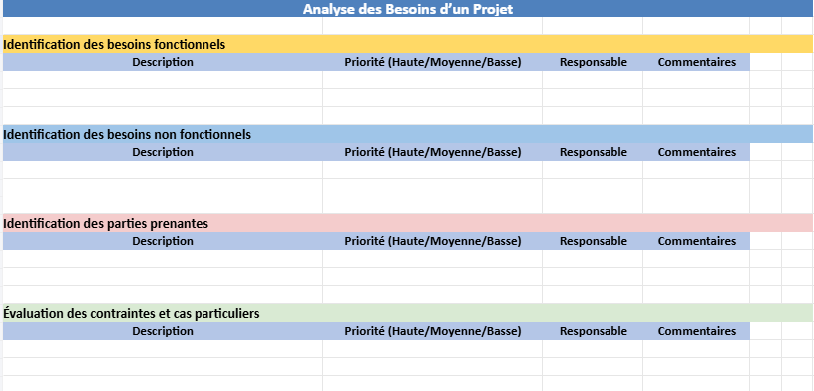The height and width of the screenshot is (391, 814).
Task: Click the Description column header under besoins fonctionnels
Action: point(163,62)
